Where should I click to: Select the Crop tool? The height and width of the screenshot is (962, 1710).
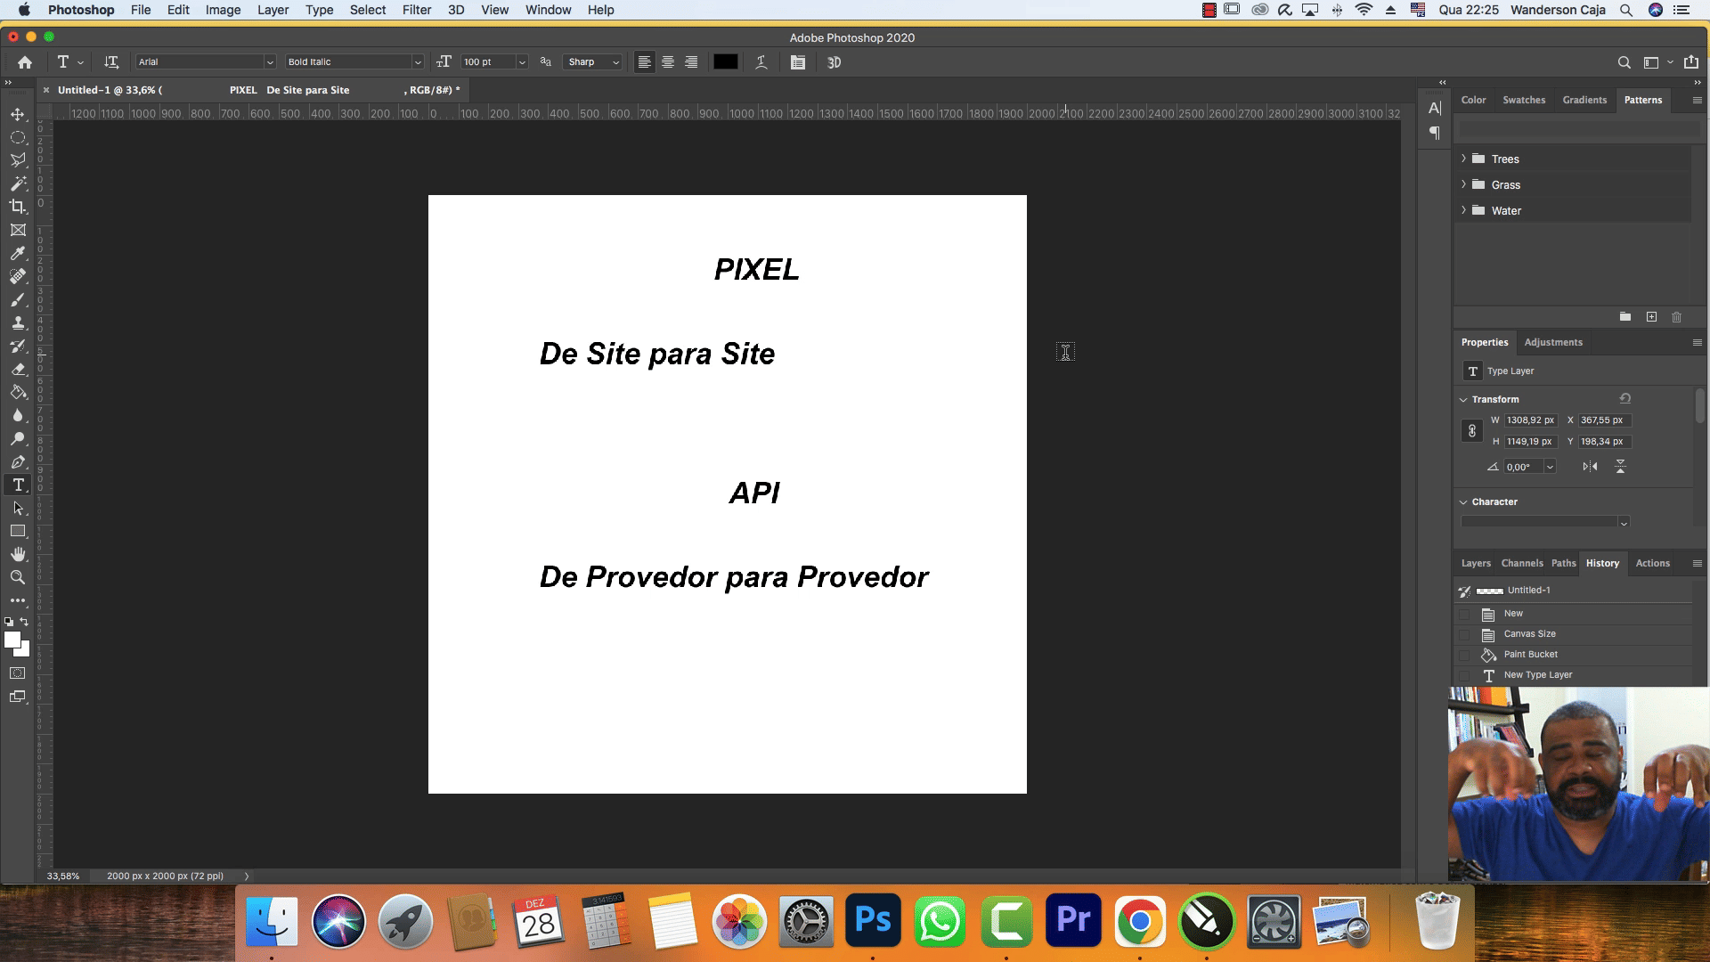click(x=18, y=207)
